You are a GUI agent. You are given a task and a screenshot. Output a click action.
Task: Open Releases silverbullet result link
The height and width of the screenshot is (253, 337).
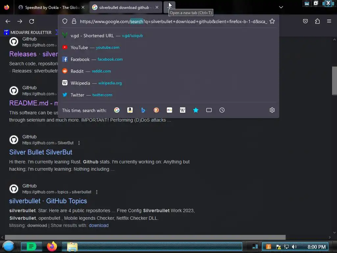34,54
